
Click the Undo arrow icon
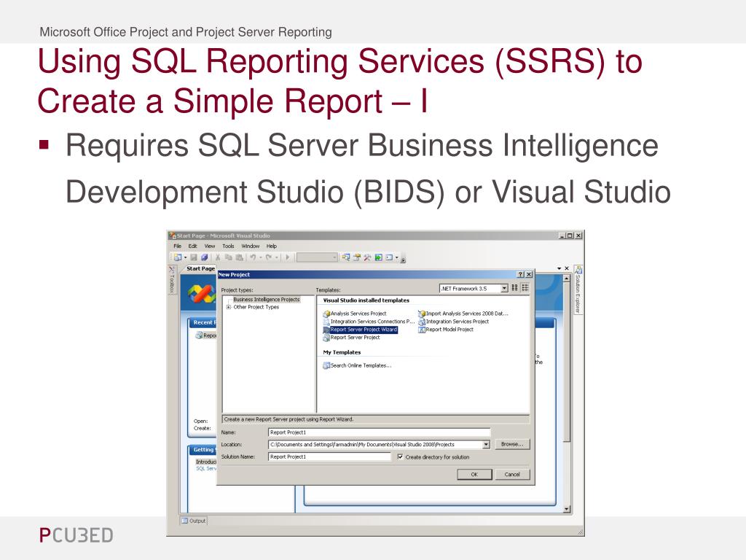pos(253,257)
